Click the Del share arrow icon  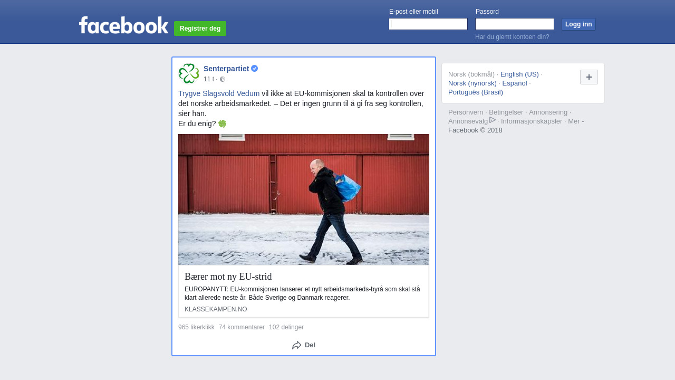pos(297,345)
